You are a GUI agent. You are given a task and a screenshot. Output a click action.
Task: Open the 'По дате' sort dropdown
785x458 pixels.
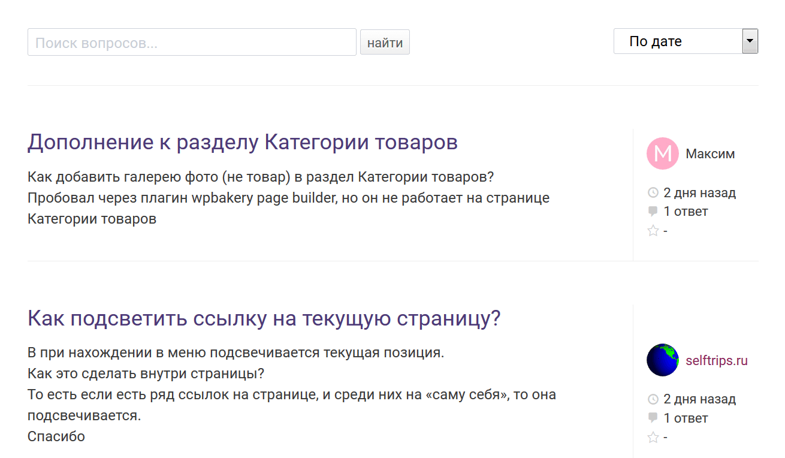pos(686,41)
